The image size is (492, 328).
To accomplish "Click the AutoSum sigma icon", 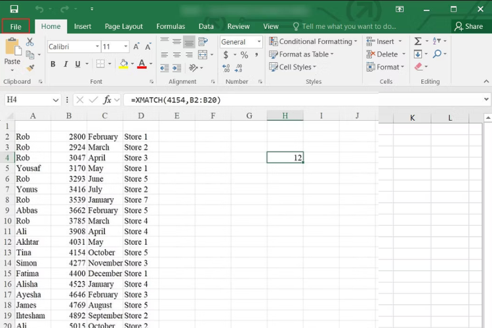I will coord(418,41).
